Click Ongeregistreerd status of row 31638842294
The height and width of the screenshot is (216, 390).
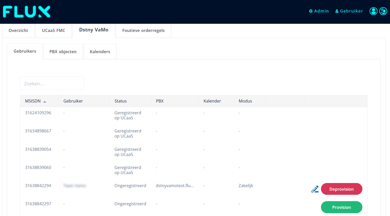(130, 186)
